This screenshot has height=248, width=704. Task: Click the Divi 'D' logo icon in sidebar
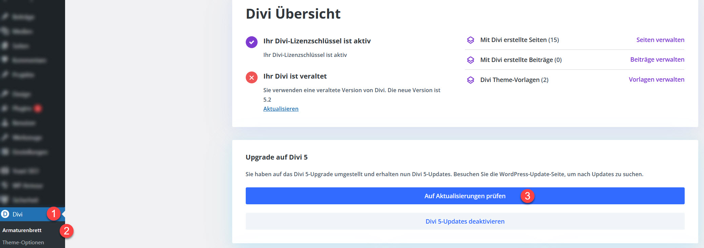click(5, 214)
